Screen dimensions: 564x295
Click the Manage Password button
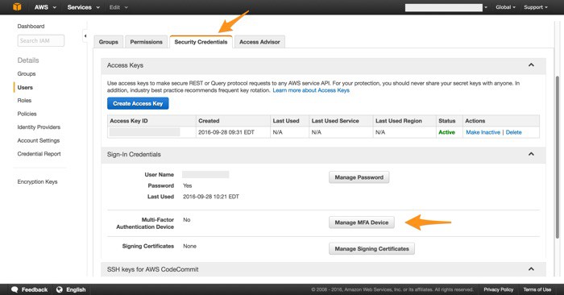pos(359,177)
